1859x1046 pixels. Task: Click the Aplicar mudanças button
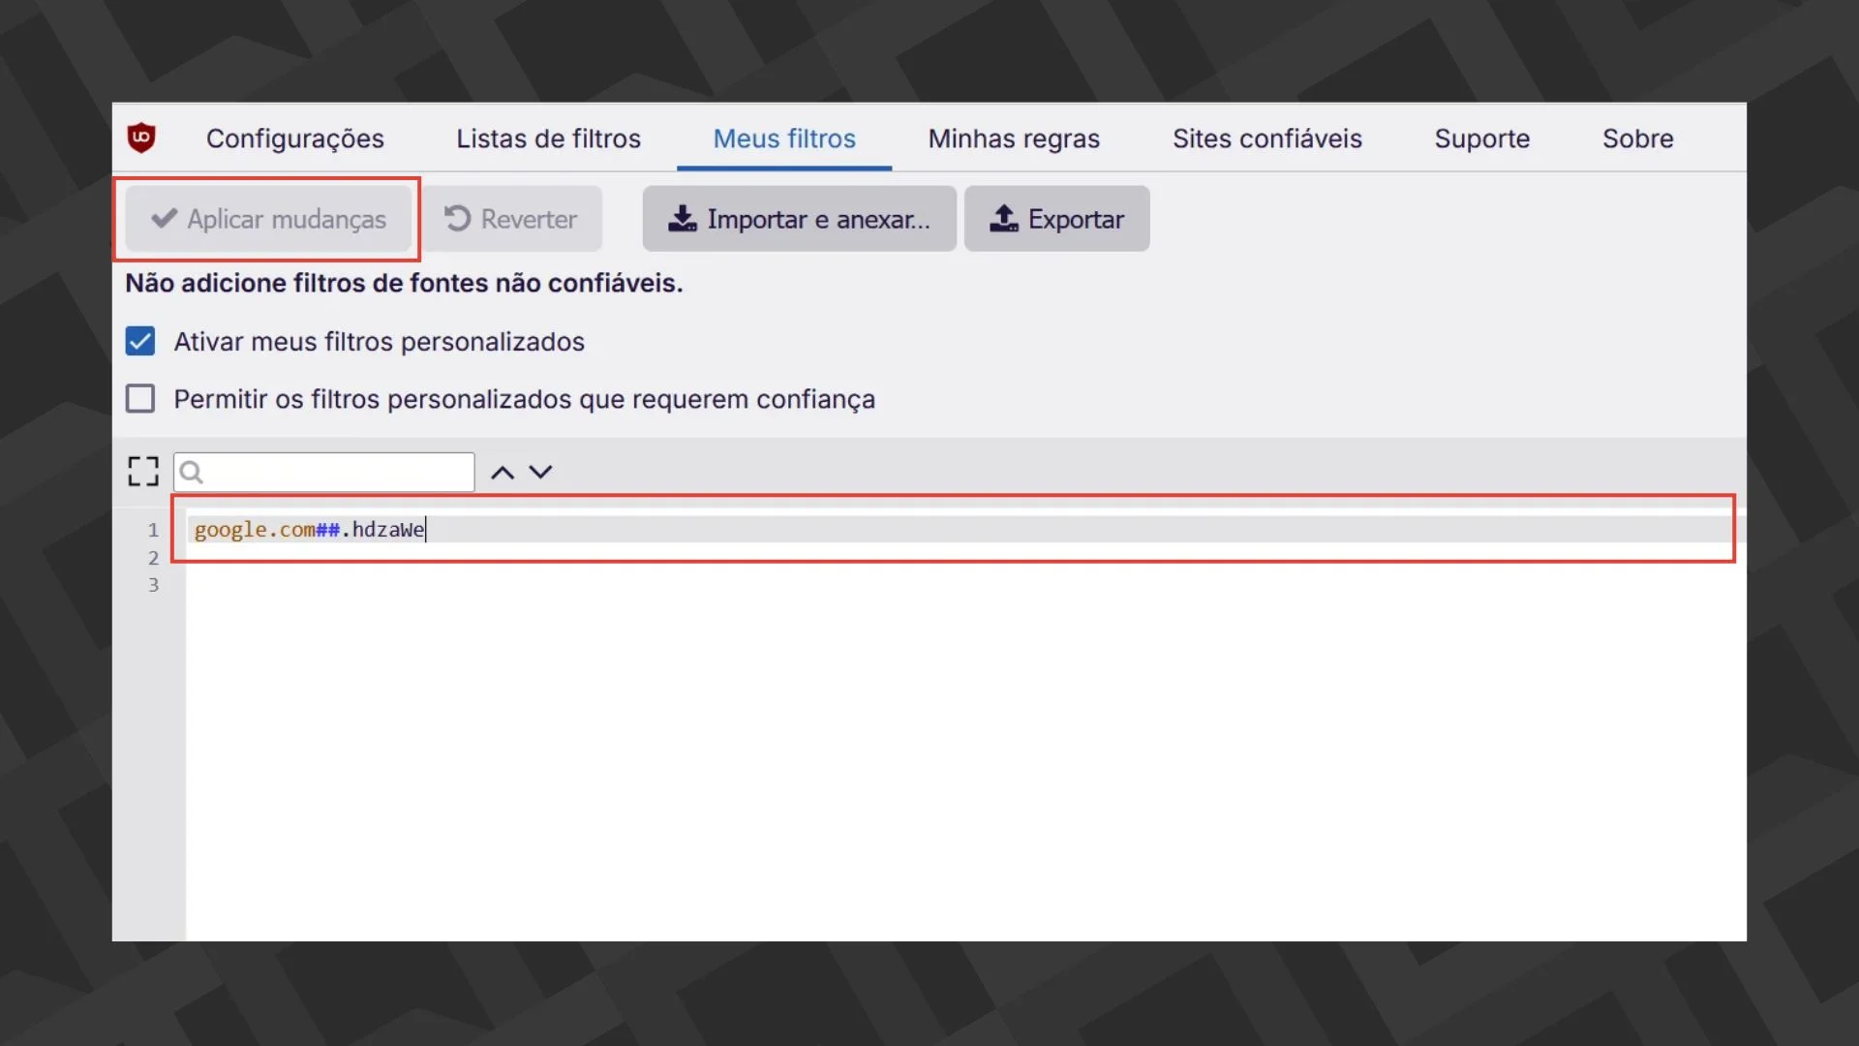click(268, 219)
